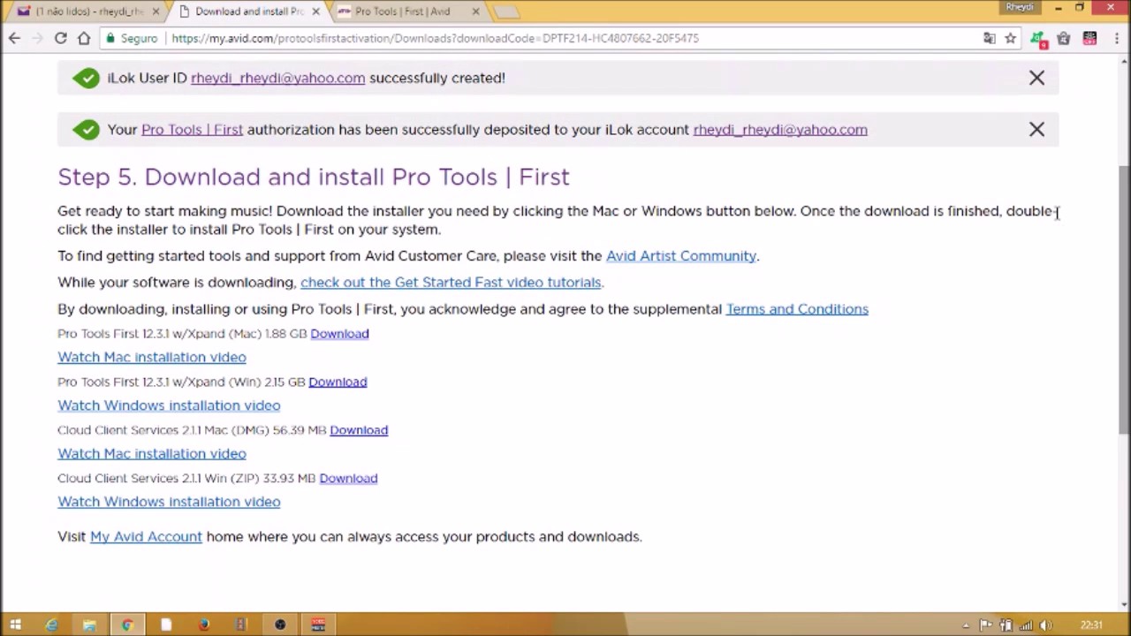1131x636 pixels.
Task: Dismiss the iLok User ID created notification
Action: coord(1036,78)
